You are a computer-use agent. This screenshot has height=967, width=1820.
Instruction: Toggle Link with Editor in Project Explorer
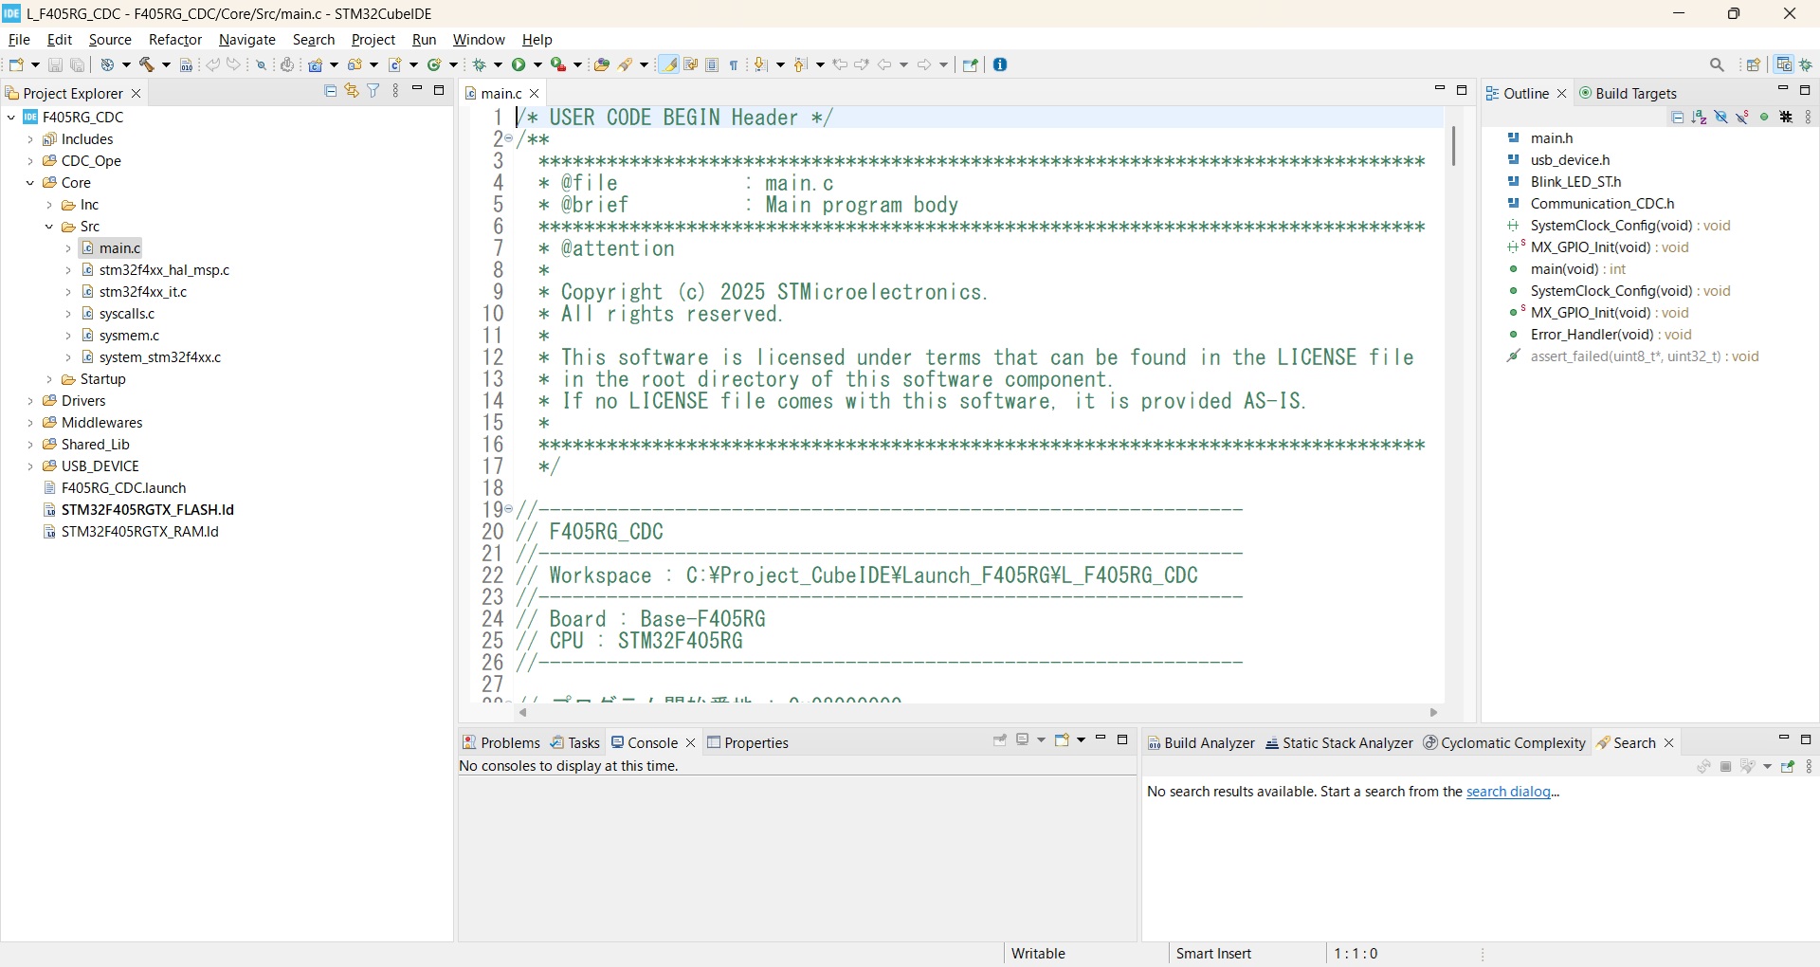click(x=352, y=91)
